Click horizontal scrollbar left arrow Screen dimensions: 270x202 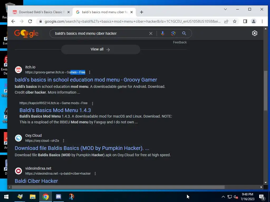coord(10,187)
